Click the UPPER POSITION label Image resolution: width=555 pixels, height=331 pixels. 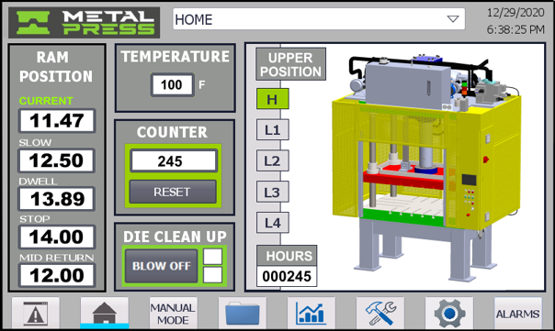[290, 64]
